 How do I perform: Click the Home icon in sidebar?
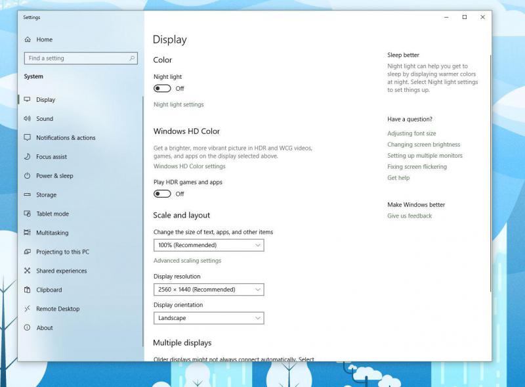click(28, 39)
